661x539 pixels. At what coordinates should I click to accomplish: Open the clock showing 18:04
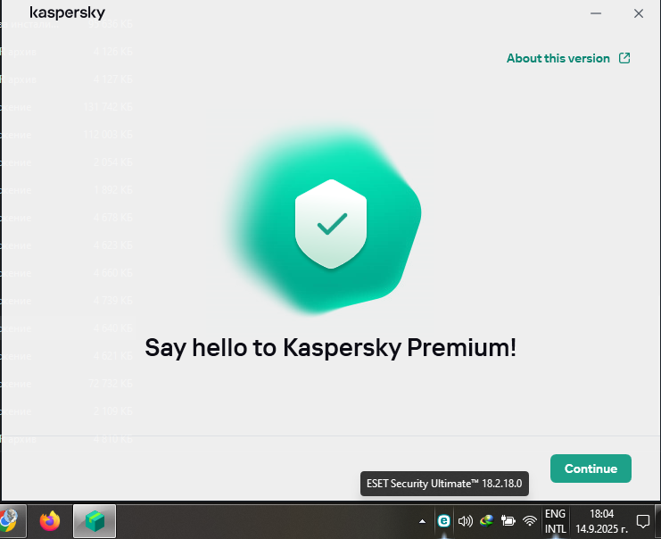(x=601, y=521)
